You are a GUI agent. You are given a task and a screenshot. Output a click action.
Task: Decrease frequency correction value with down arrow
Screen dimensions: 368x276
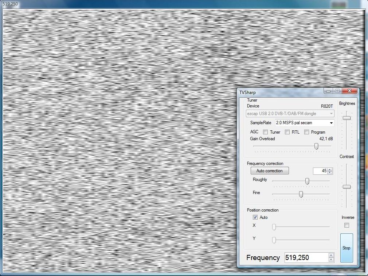[330, 173]
